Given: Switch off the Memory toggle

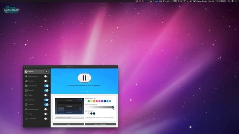Looking at the screenshot, I should 46,90.
